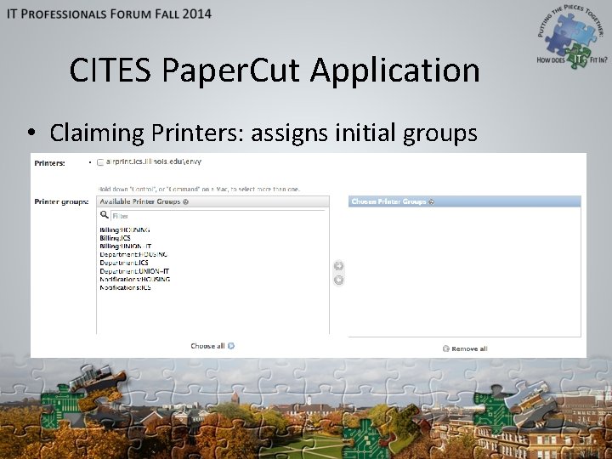Click the Remove all circle icon
This screenshot has height=459, width=612.
pos(446,348)
